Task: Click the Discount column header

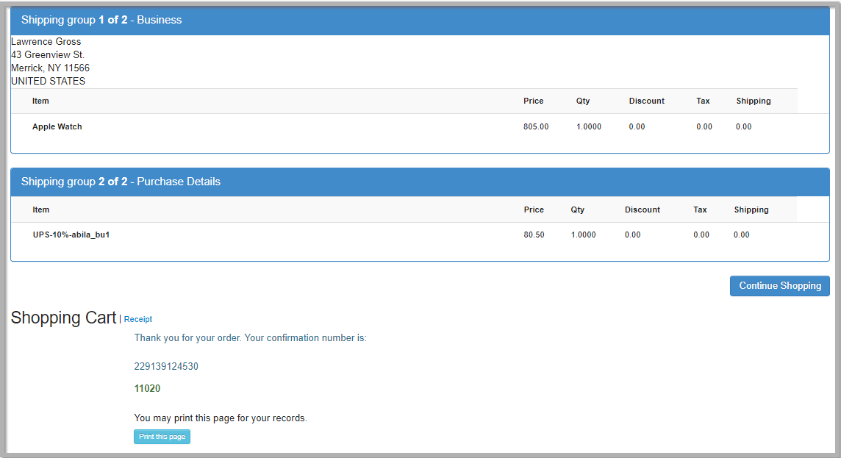Action: click(x=646, y=101)
